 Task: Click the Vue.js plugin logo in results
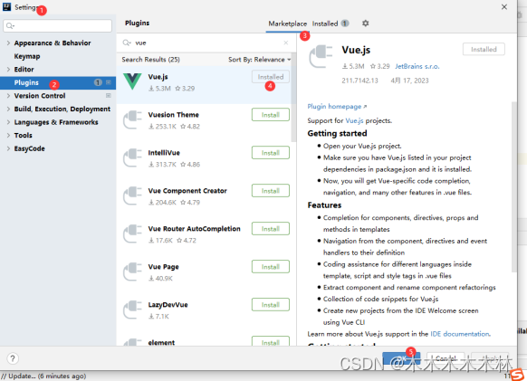click(x=132, y=81)
